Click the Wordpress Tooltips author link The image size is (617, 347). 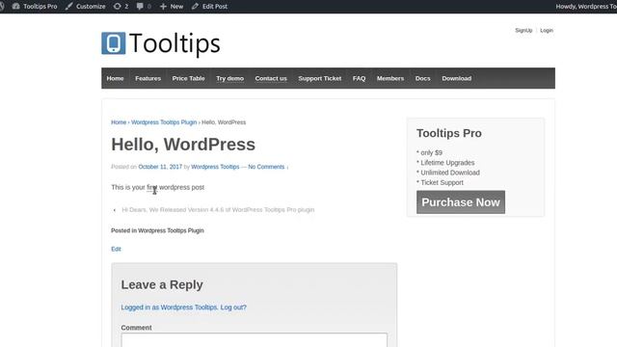click(x=215, y=167)
